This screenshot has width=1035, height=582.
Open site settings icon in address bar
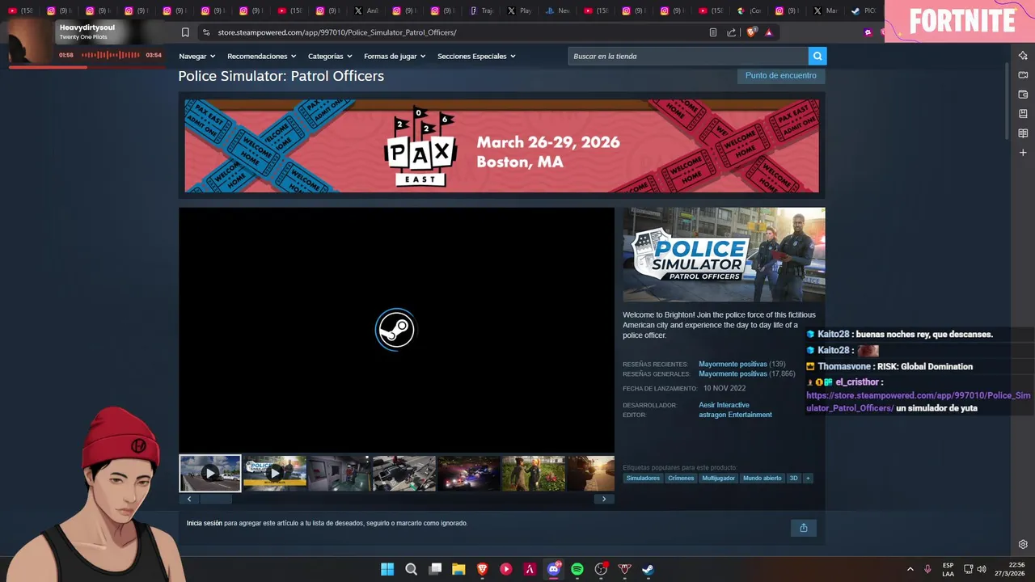pyautogui.click(x=206, y=32)
